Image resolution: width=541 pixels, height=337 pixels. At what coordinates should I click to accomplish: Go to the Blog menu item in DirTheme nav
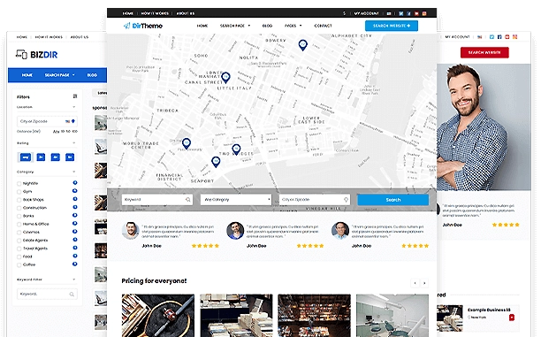pyautogui.click(x=267, y=26)
